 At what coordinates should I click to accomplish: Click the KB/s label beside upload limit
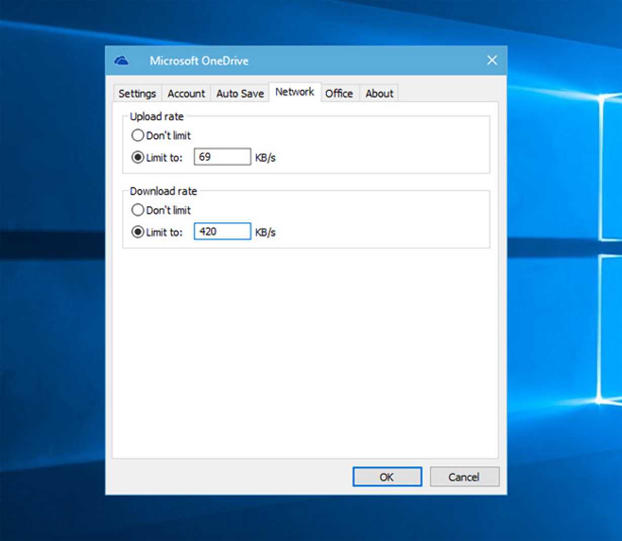pos(265,158)
